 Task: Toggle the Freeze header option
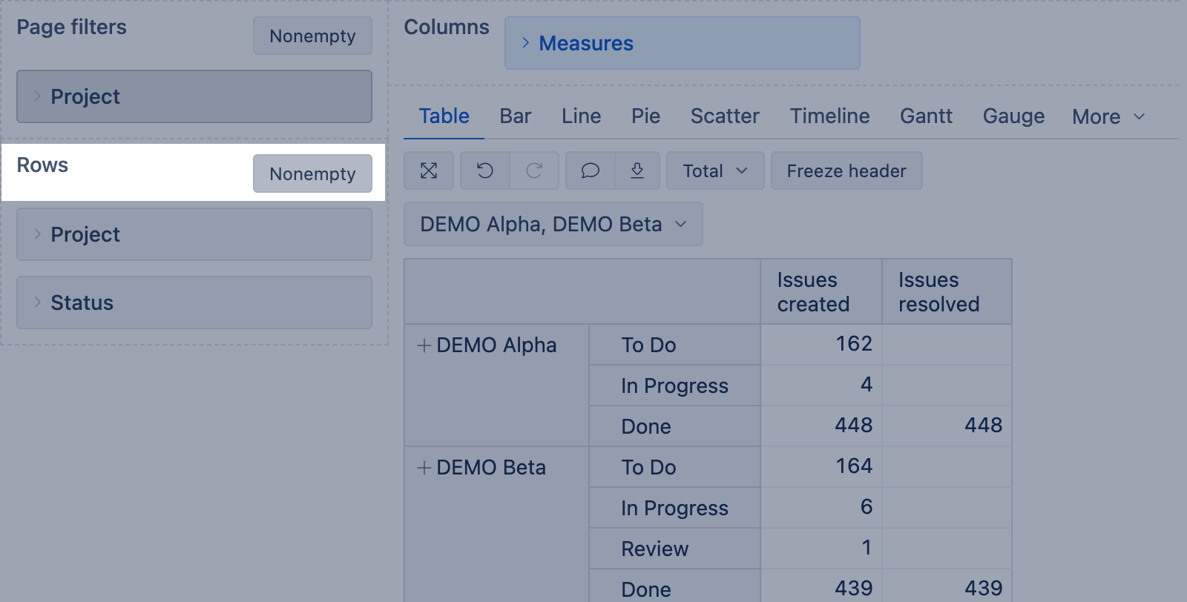[846, 171]
